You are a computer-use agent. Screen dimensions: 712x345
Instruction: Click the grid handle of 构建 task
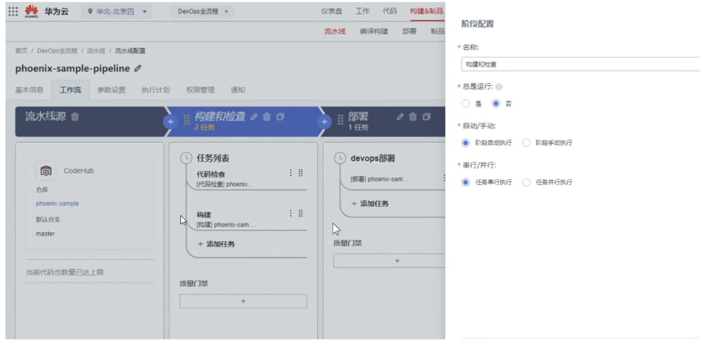tap(300, 214)
